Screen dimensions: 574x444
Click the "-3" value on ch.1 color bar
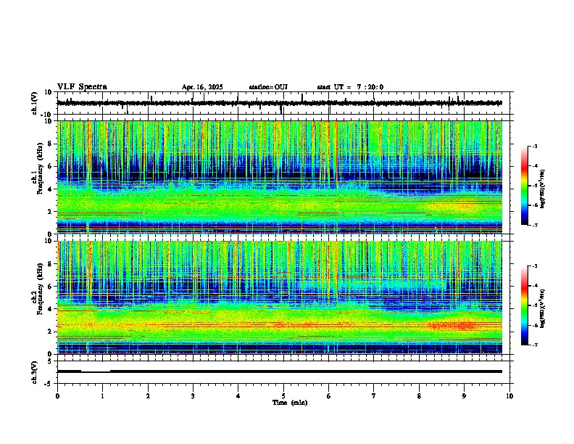[535, 146]
